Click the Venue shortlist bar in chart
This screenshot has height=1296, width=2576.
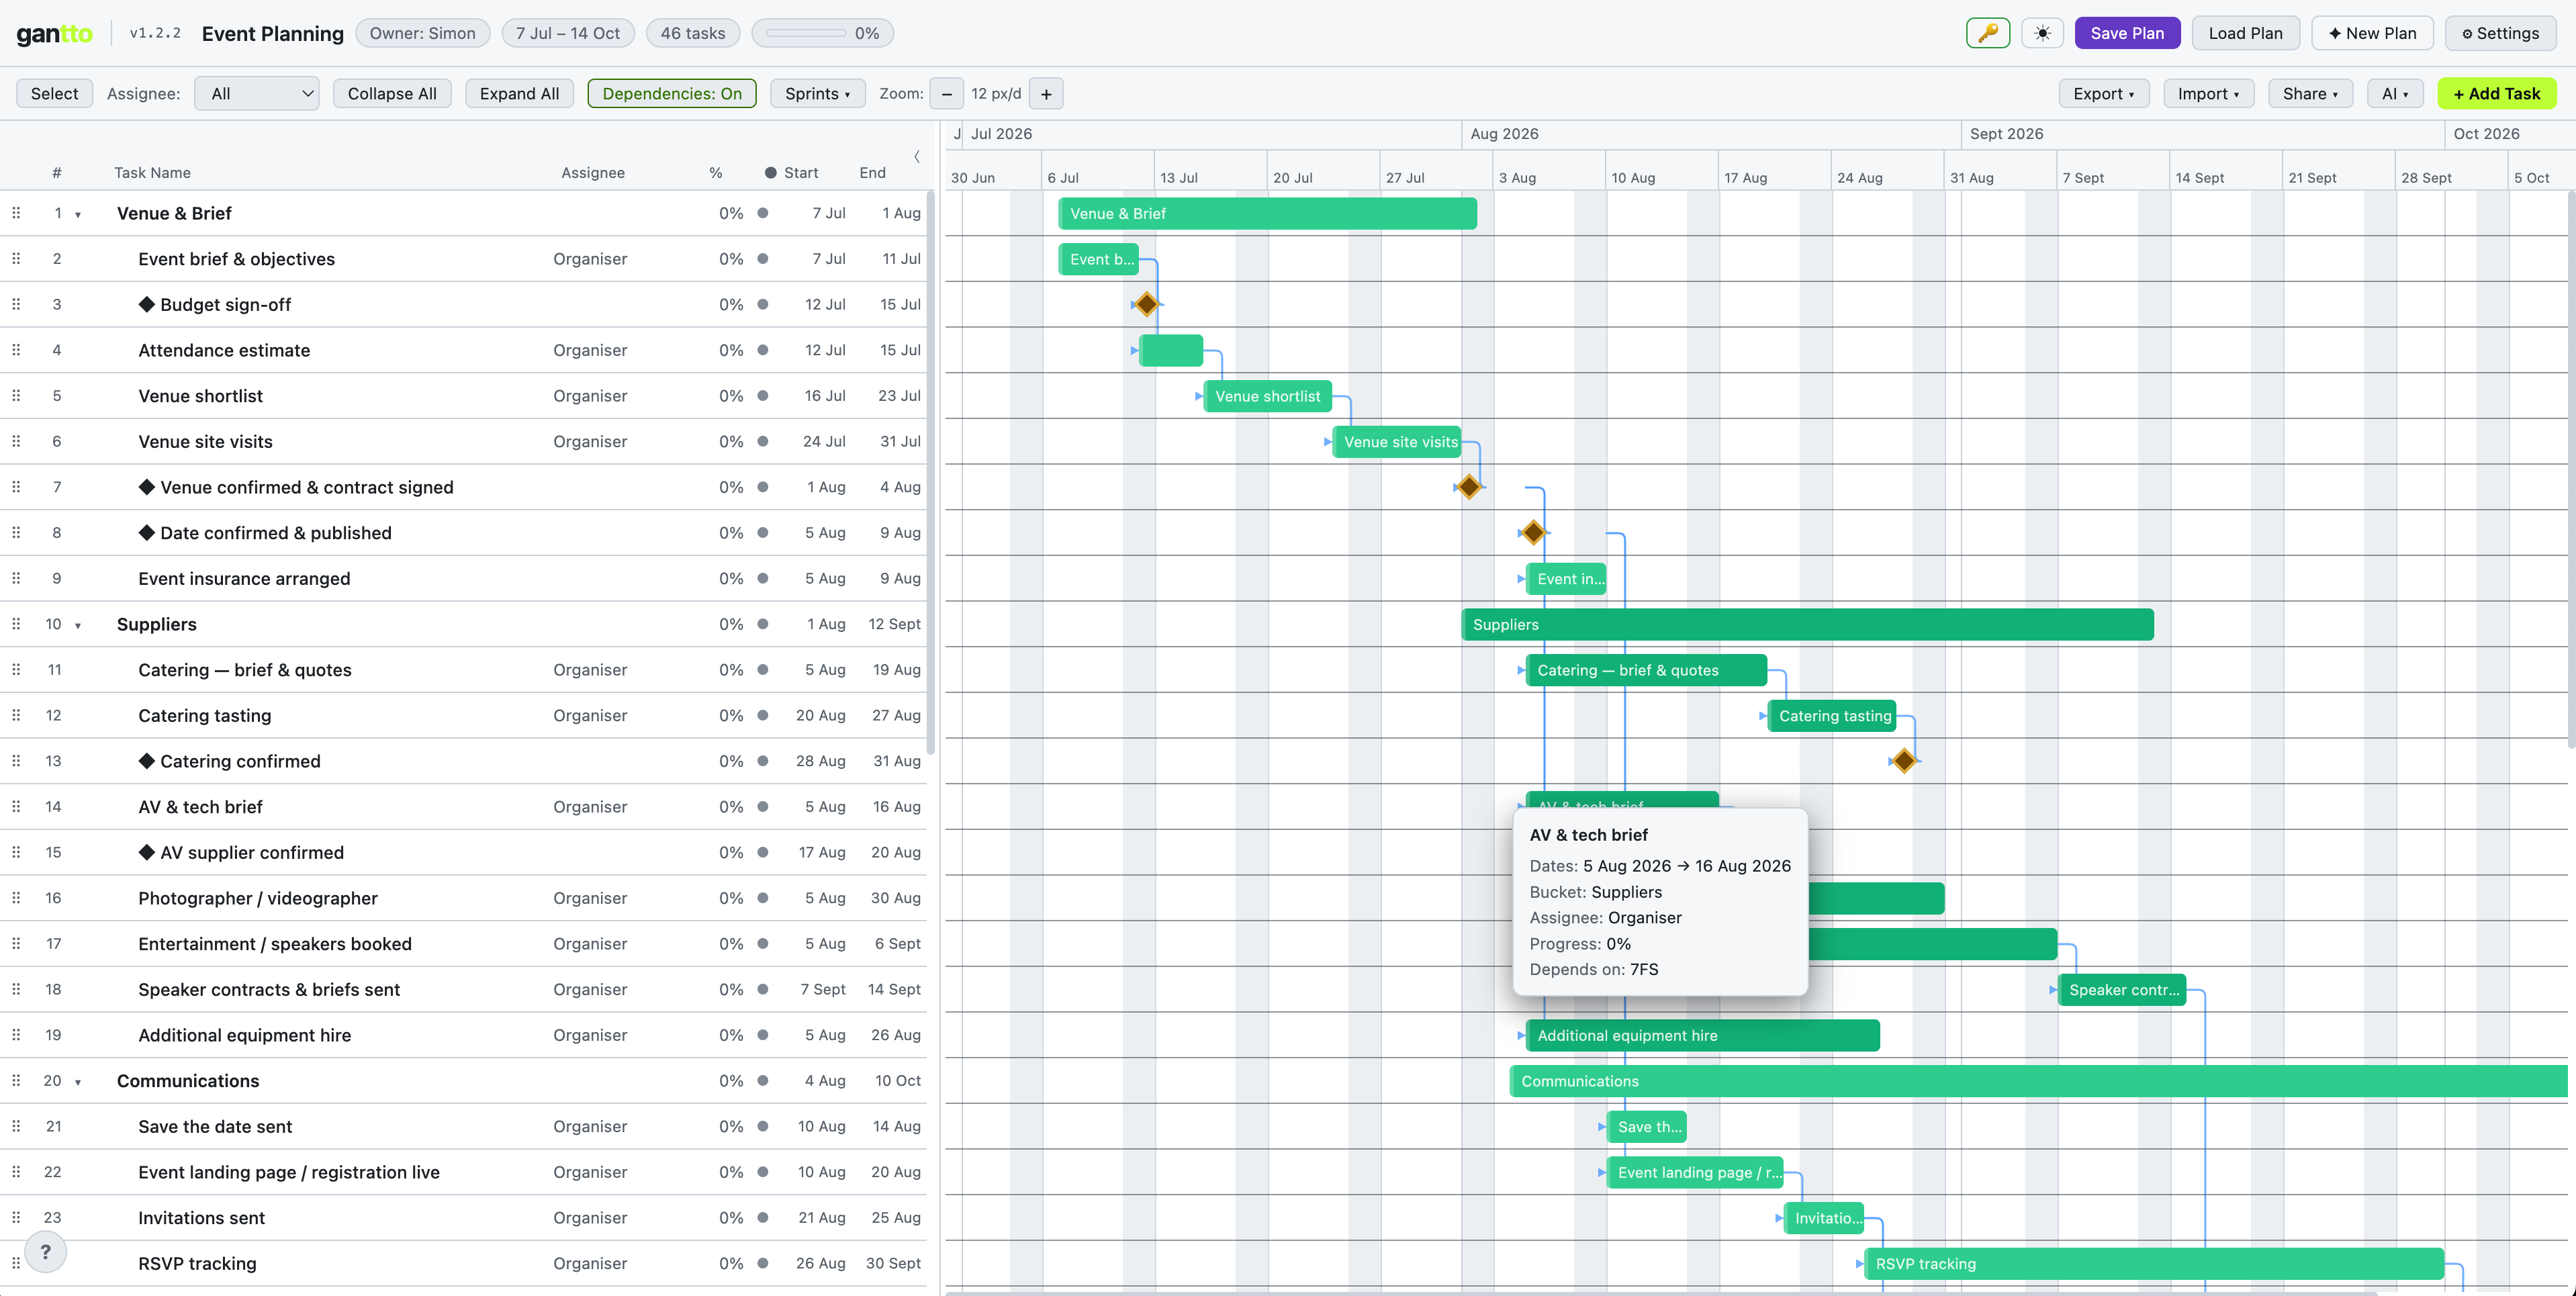coord(1267,396)
